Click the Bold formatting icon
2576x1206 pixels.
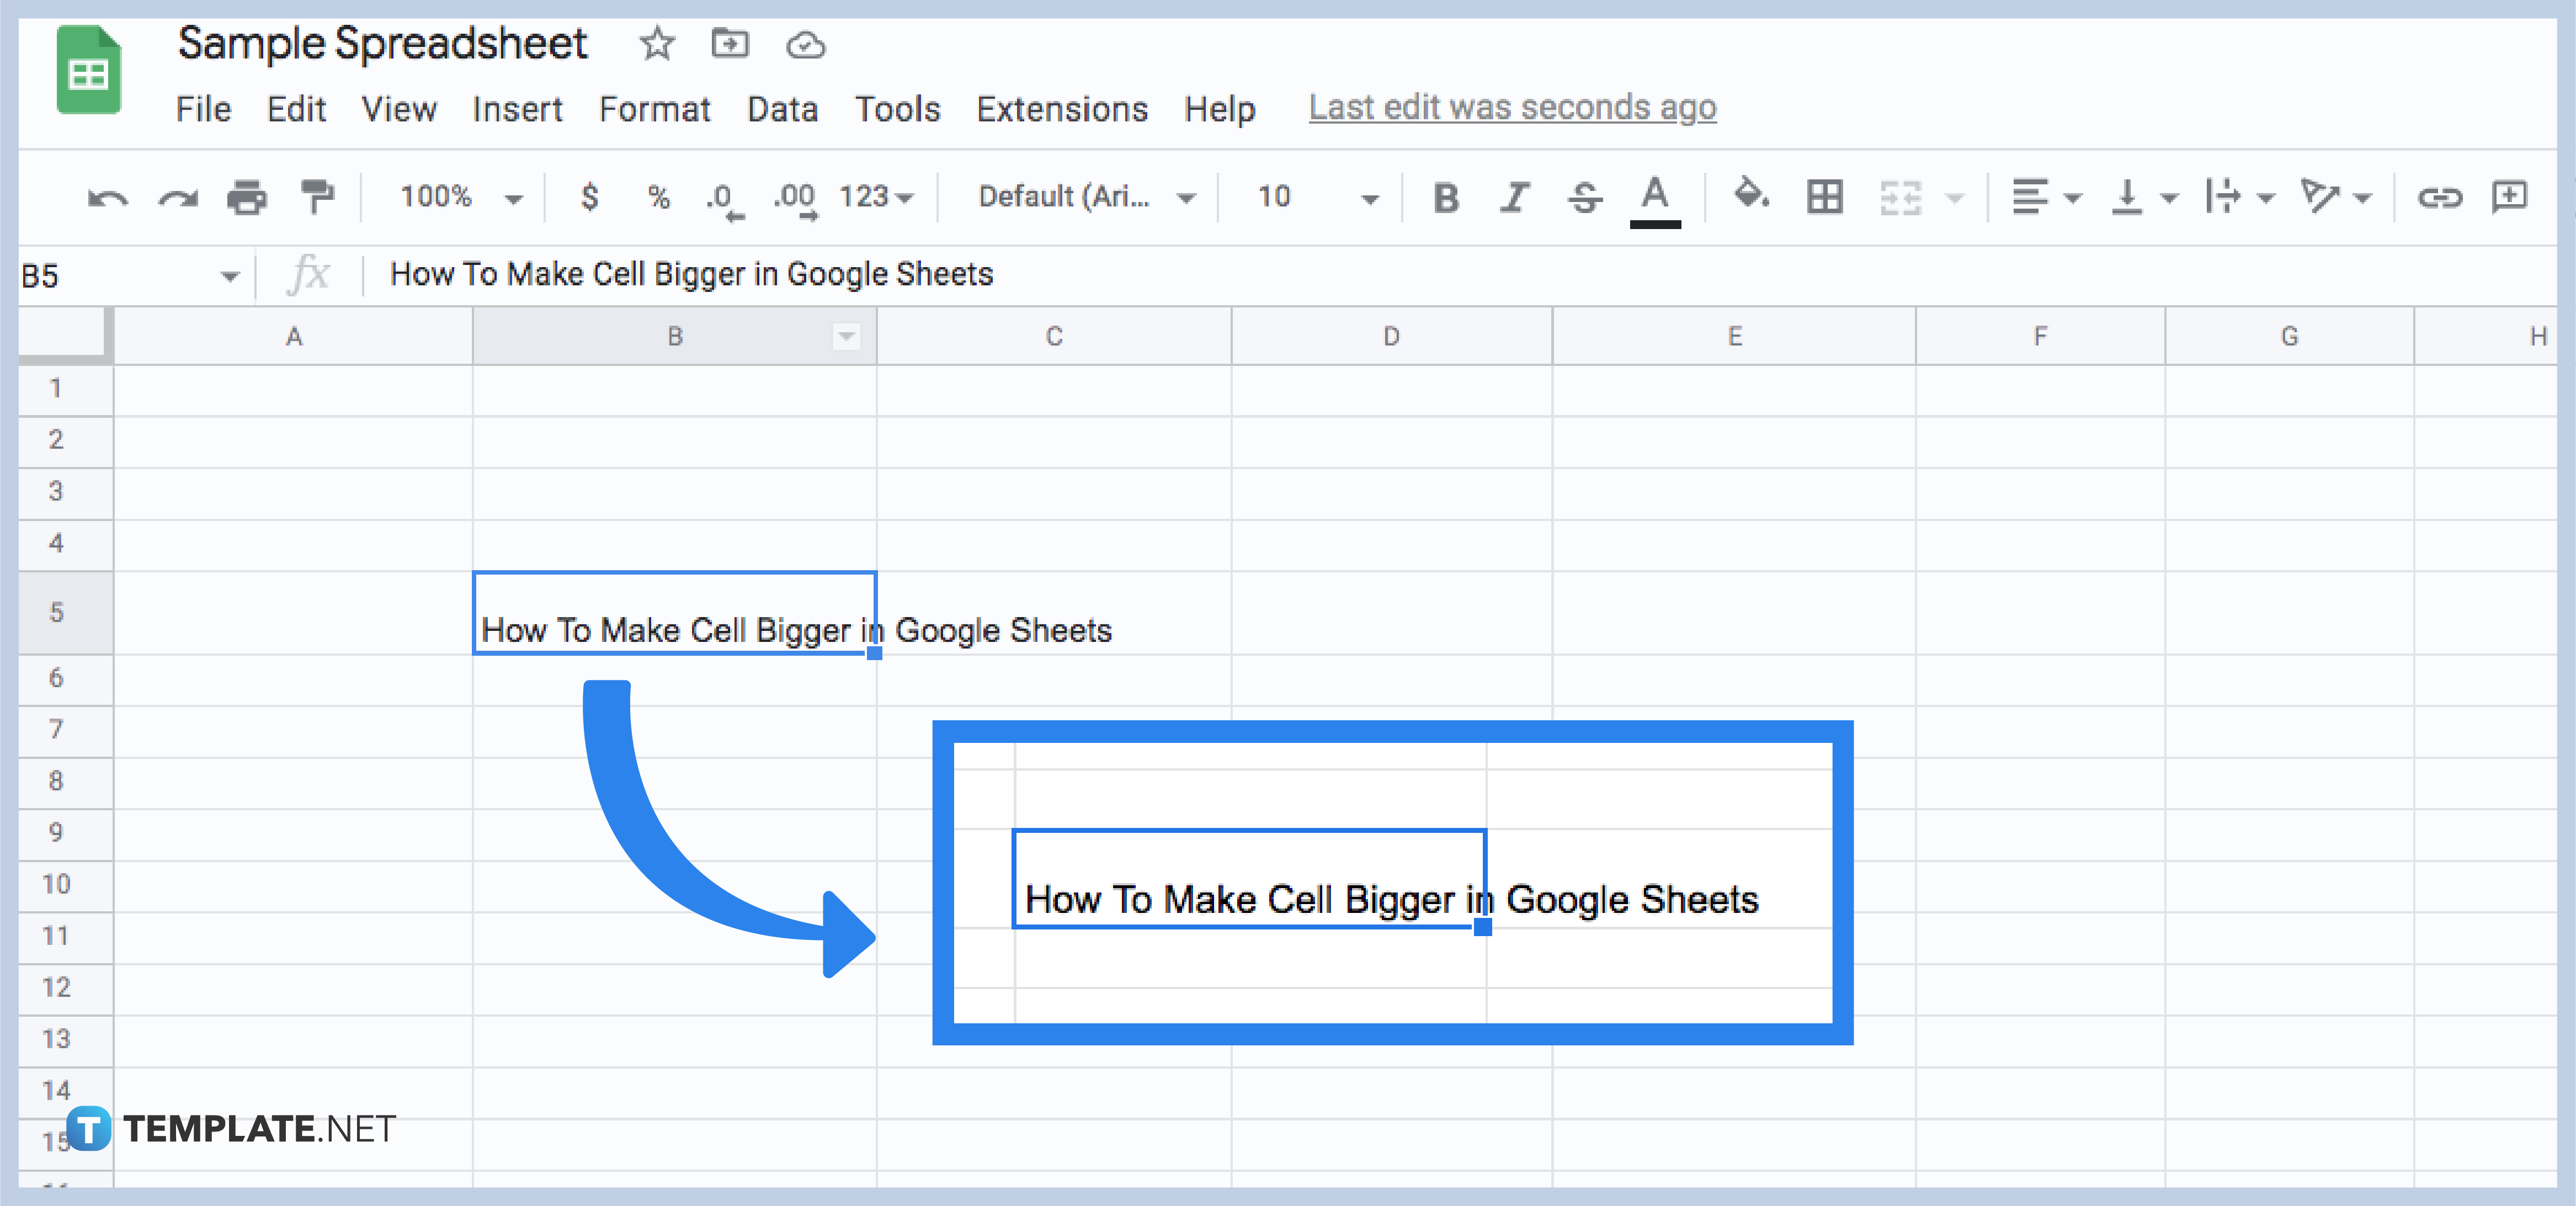pos(1443,197)
